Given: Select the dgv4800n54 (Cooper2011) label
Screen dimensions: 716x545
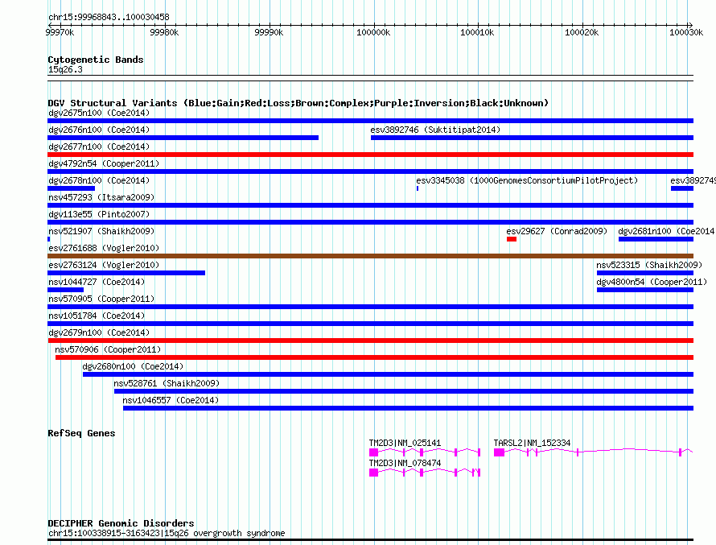Looking at the screenshot, I should pos(652,282).
